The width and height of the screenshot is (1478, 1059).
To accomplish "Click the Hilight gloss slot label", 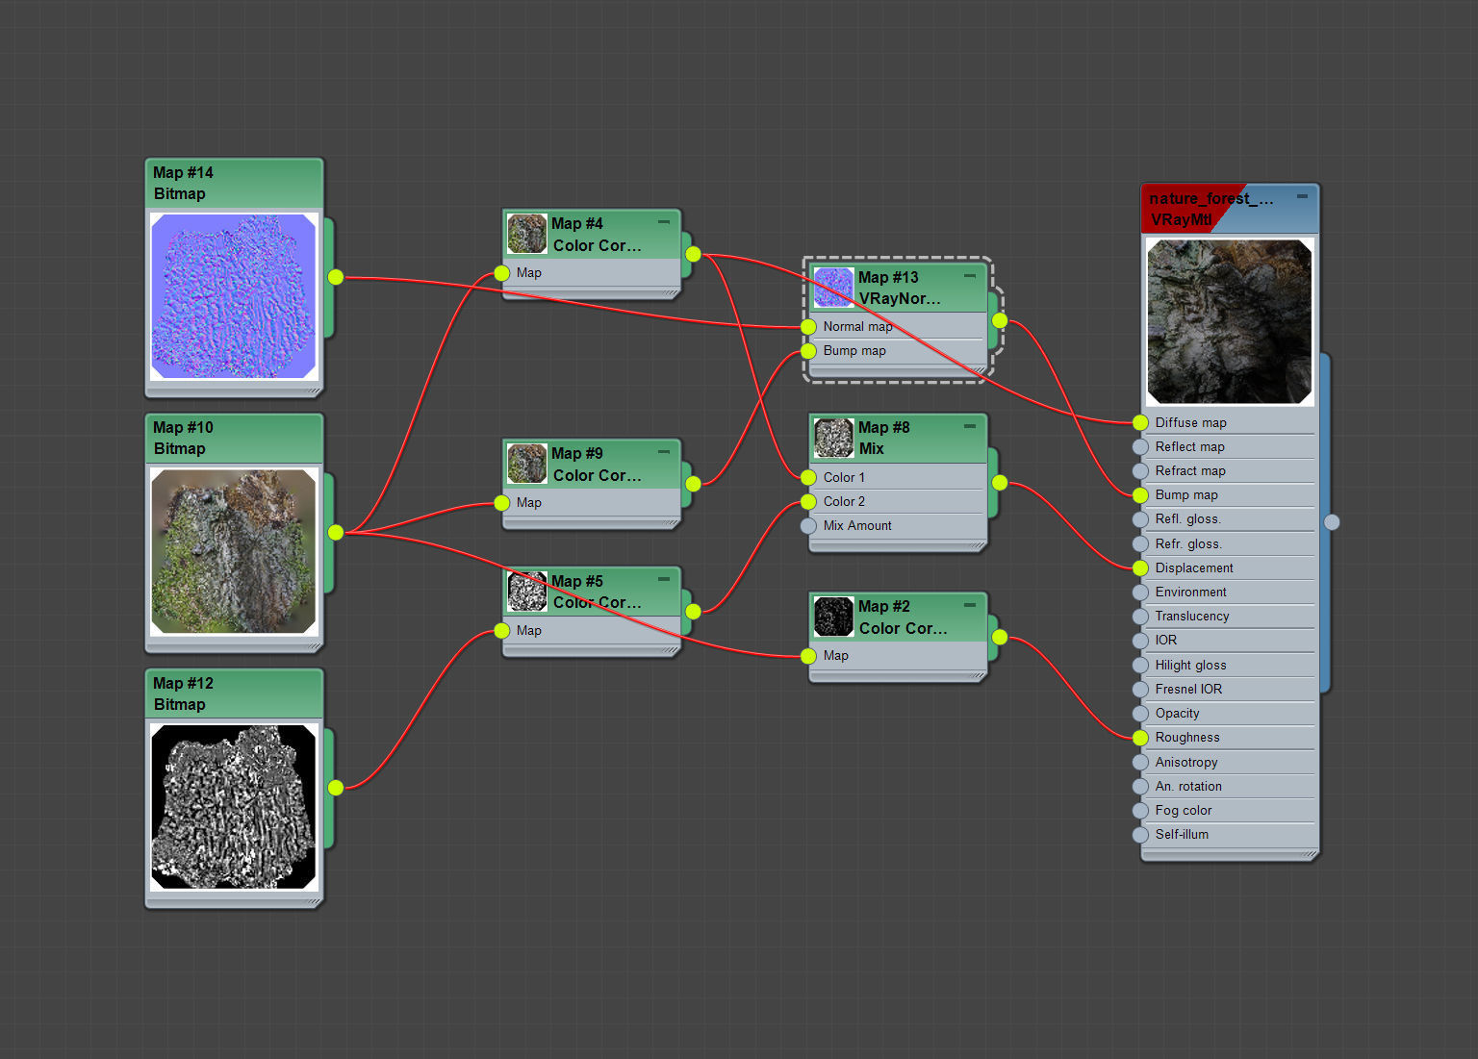I will click(x=1190, y=666).
